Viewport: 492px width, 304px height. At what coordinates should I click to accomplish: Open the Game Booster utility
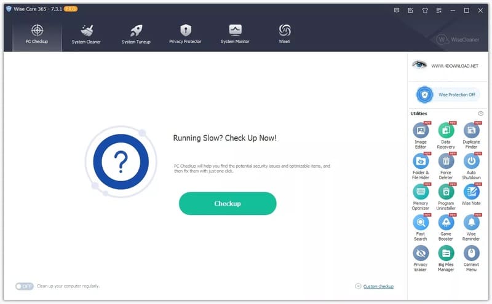tap(446, 227)
